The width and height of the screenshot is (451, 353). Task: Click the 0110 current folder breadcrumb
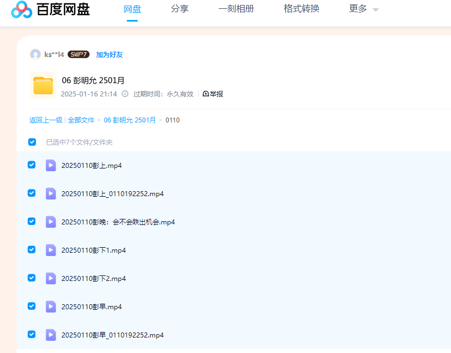[173, 120]
